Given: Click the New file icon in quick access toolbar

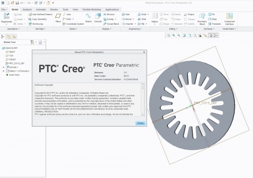Looking at the screenshot, I should (8, 3).
